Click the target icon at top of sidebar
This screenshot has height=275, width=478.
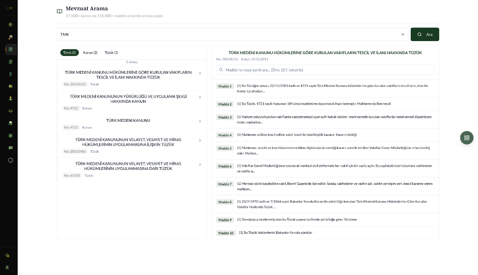(11, 25)
